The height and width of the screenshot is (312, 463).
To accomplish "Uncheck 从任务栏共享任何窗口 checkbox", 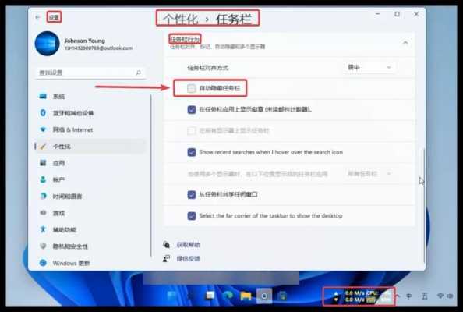I will click(x=192, y=195).
